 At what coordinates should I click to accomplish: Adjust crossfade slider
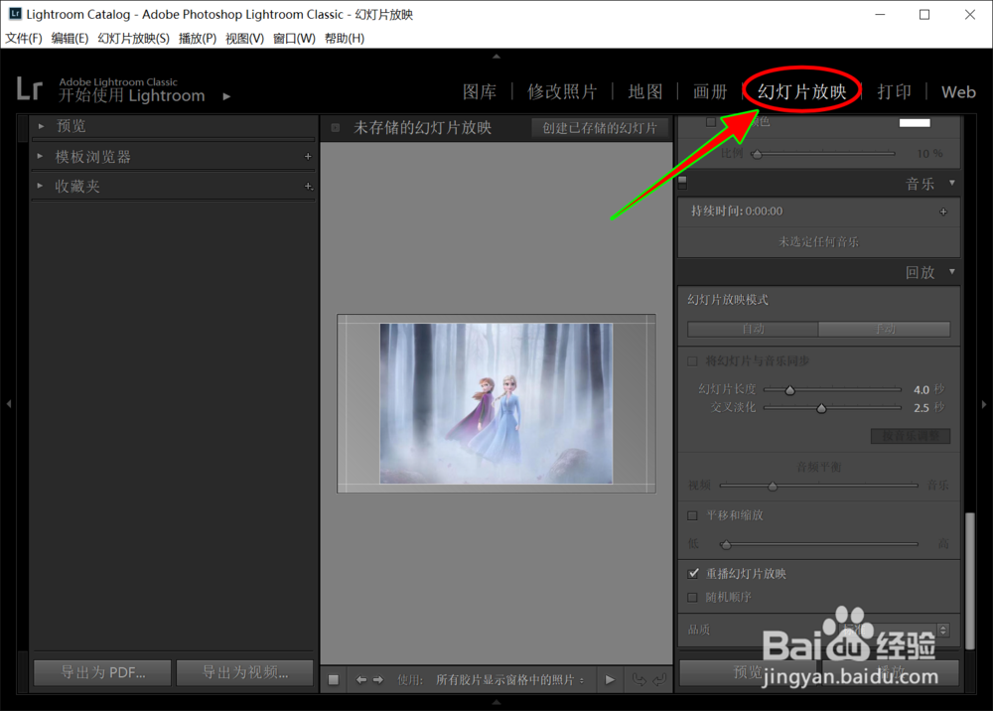pyautogui.click(x=821, y=408)
